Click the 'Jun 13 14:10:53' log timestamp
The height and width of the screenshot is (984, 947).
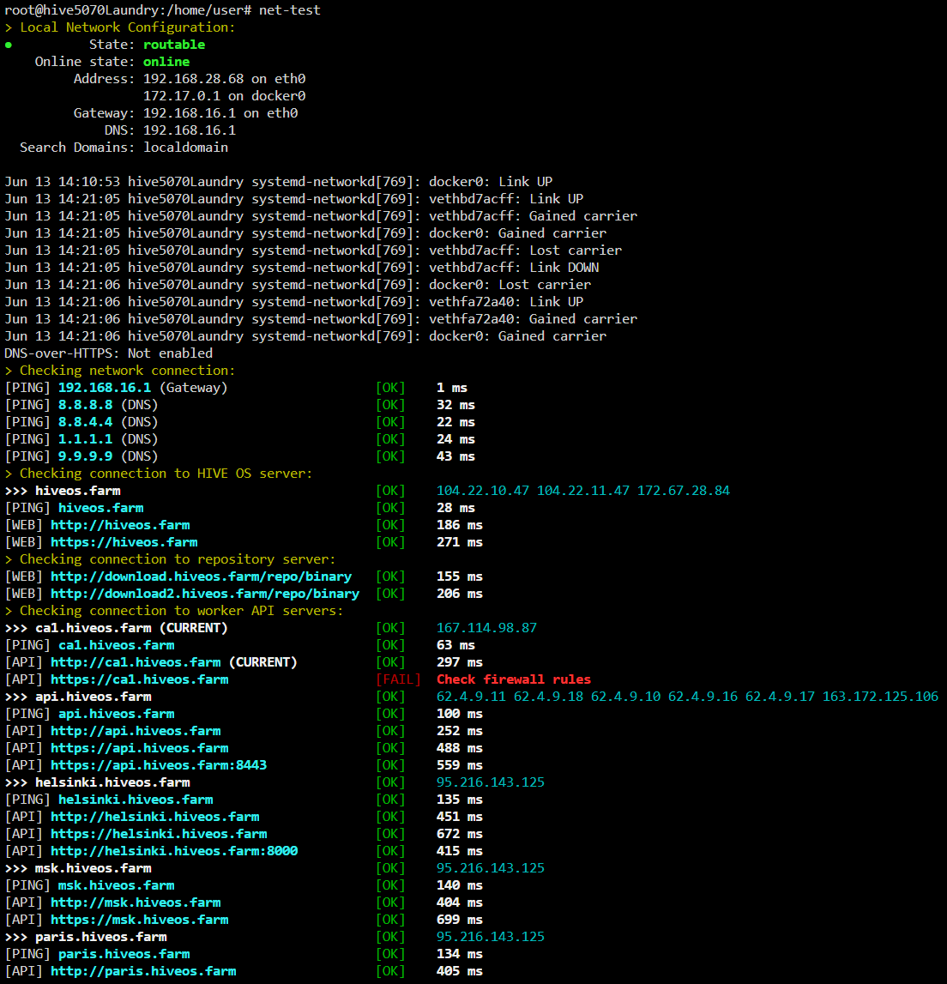[x=62, y=182]
